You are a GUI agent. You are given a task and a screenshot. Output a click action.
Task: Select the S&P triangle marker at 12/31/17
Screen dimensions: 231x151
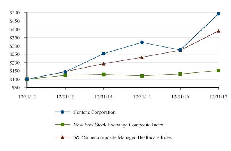(218, 31)
